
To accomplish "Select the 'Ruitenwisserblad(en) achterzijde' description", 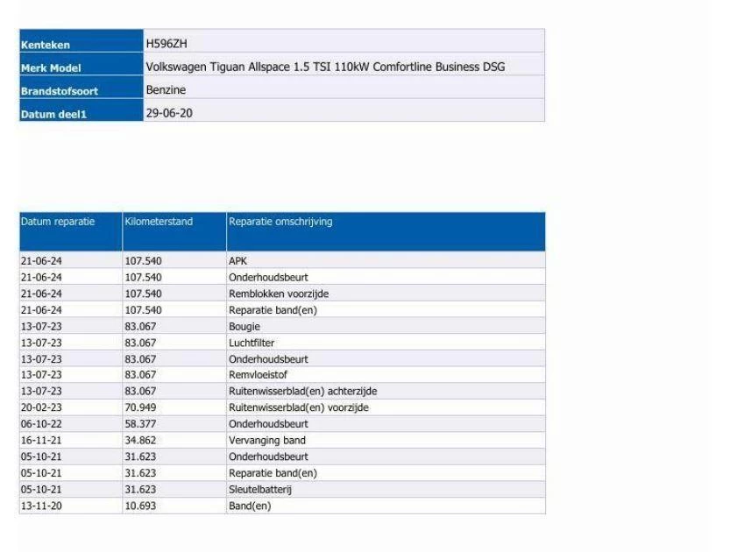I will 302,392.
